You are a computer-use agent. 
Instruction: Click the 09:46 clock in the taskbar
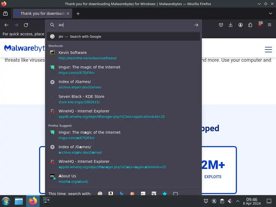tap(252, 201)
